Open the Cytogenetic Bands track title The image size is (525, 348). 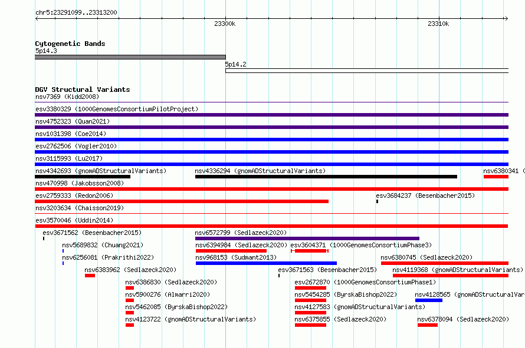click(x=70, y=44)
